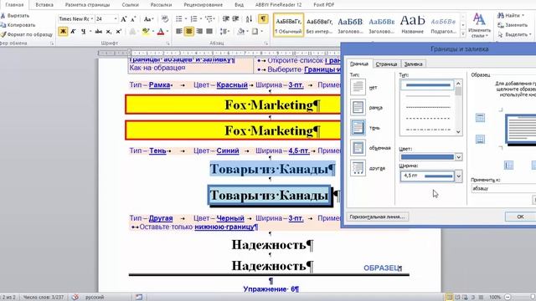
Task: Select solid line in Тип list
Action: [x=428, y=85]
